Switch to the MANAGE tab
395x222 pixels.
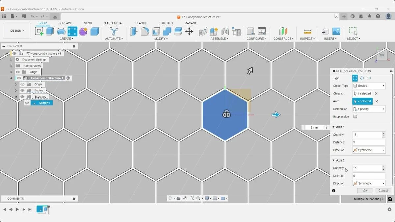pos(191,23)
